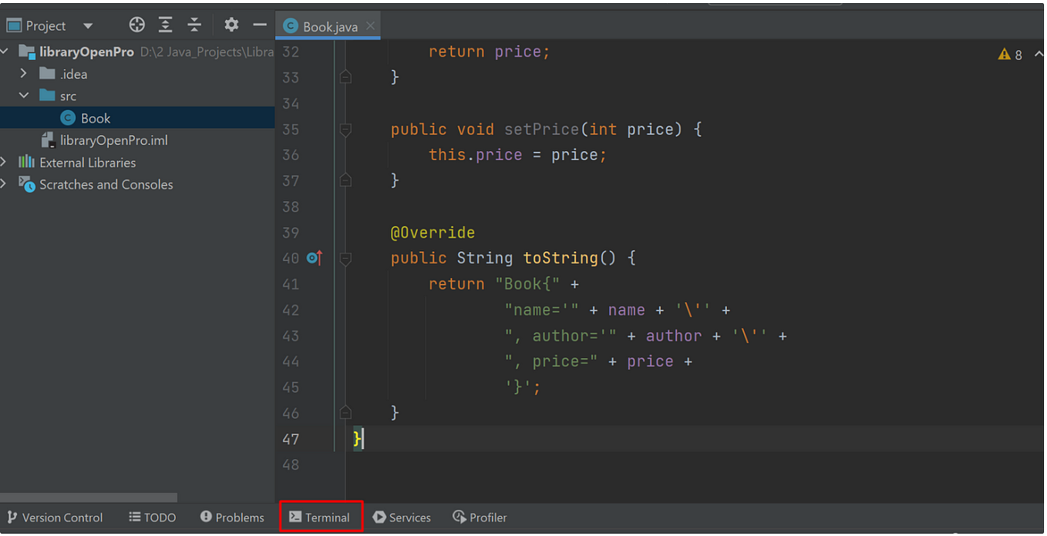The height and width of the screenshot is (536, 1047).
Task: Collapse the setPrice method fold arrow
Action: [x=345, y=129]
